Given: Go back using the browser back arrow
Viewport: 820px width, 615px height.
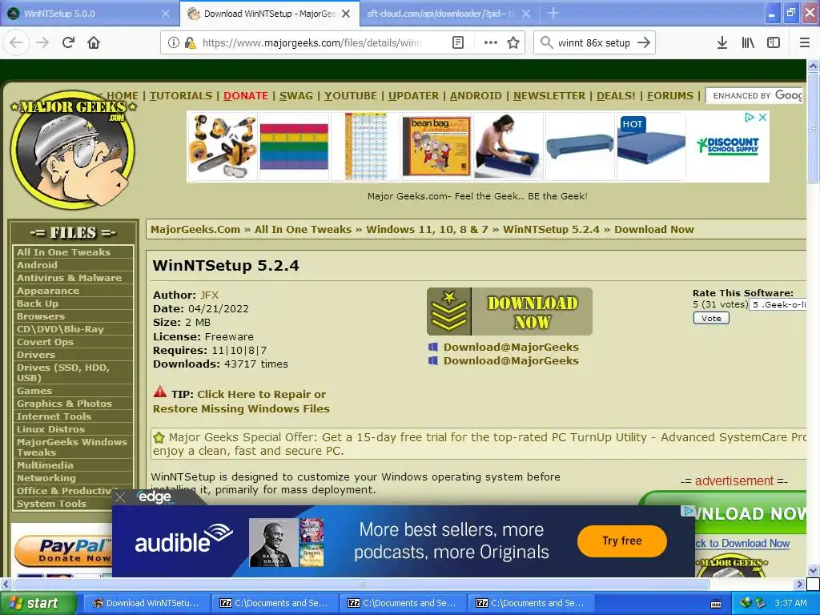Looking at the screenshot, I should tap(16, 42).
